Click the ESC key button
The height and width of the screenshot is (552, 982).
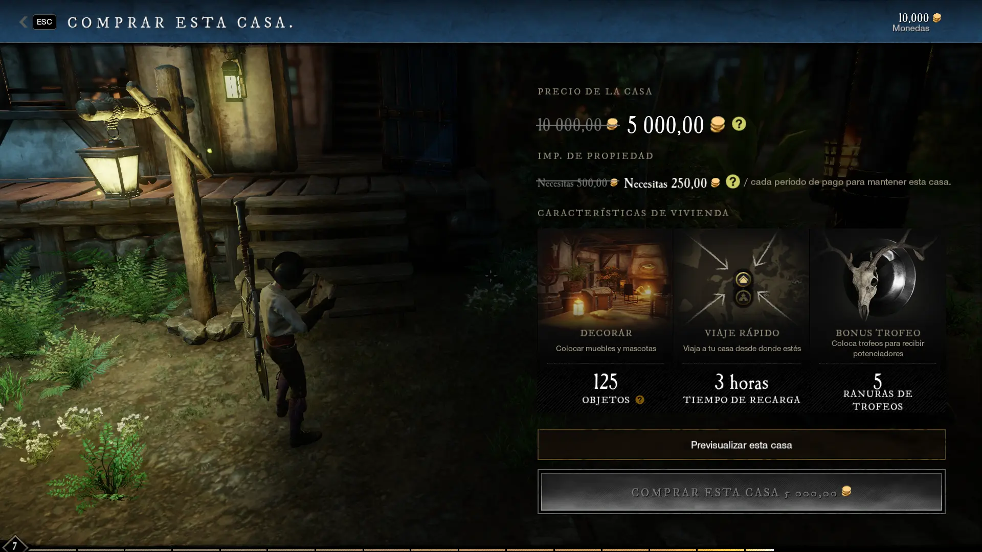pos(44,22)
